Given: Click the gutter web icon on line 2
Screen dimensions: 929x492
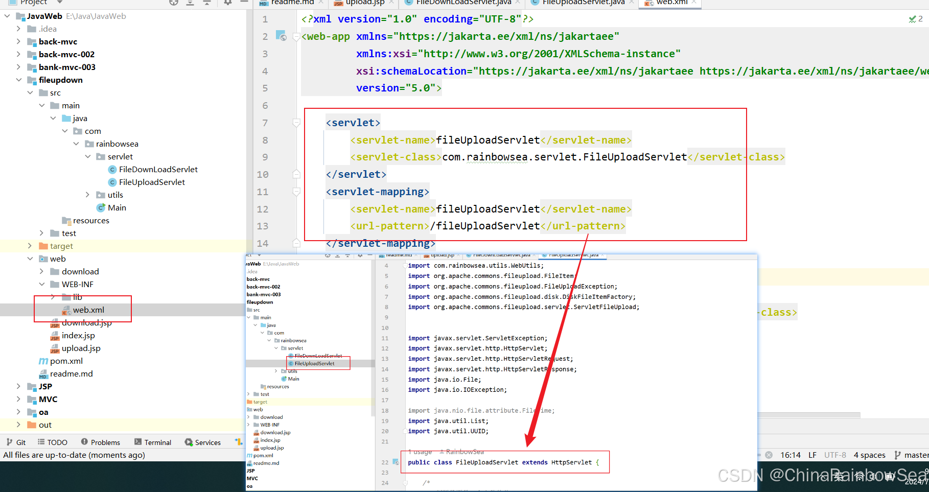Looking at the screenshot, I should pos(281,36).
